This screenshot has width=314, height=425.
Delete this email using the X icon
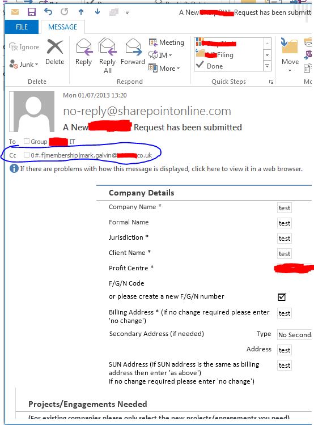tap(55, 52)
